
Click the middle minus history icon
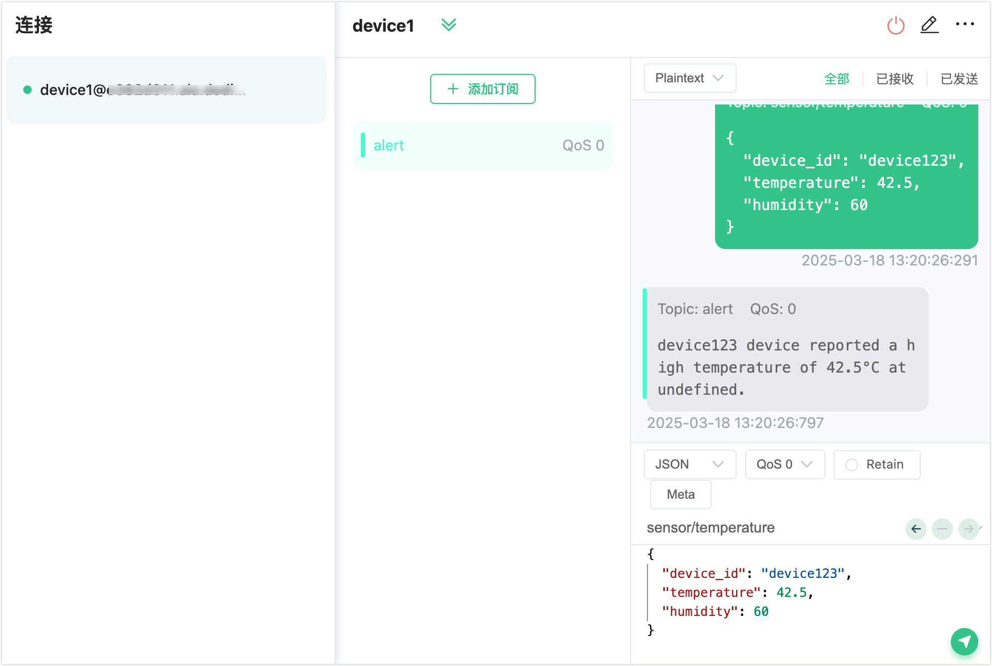tap(942, 529)
